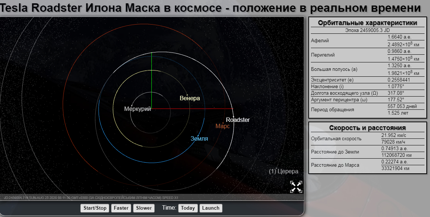
Task: Click the Меркурий planet label
Action: 137,109
